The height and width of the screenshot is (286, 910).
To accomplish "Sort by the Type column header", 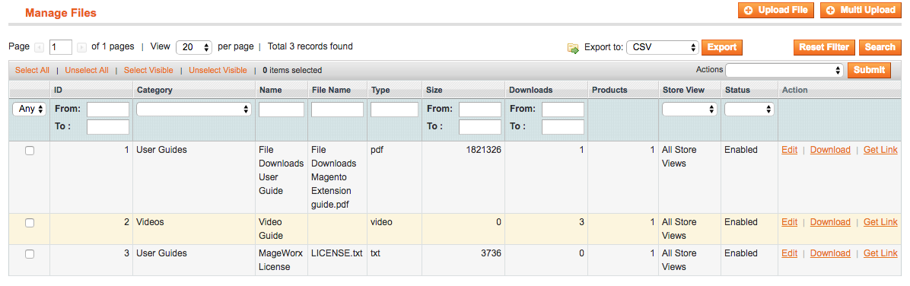I will click(x=380, y=90).
